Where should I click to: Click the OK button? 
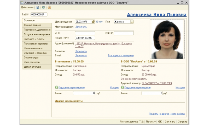(160, 122)
